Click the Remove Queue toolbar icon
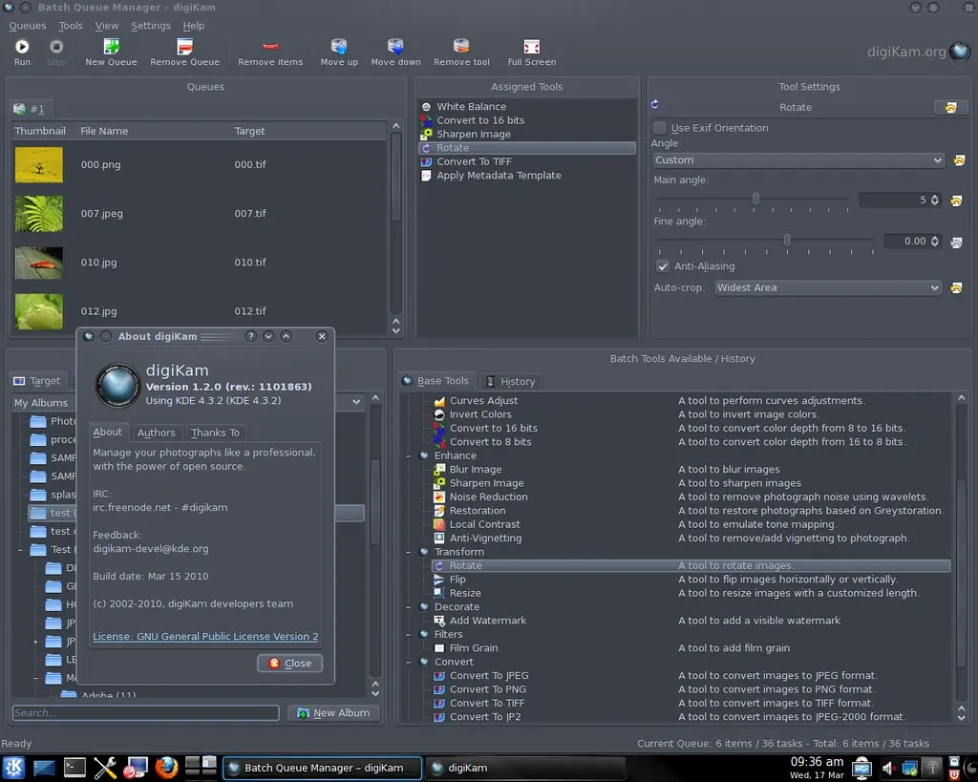978x782 pixels. pyautogui.click(x=184, y=47)
